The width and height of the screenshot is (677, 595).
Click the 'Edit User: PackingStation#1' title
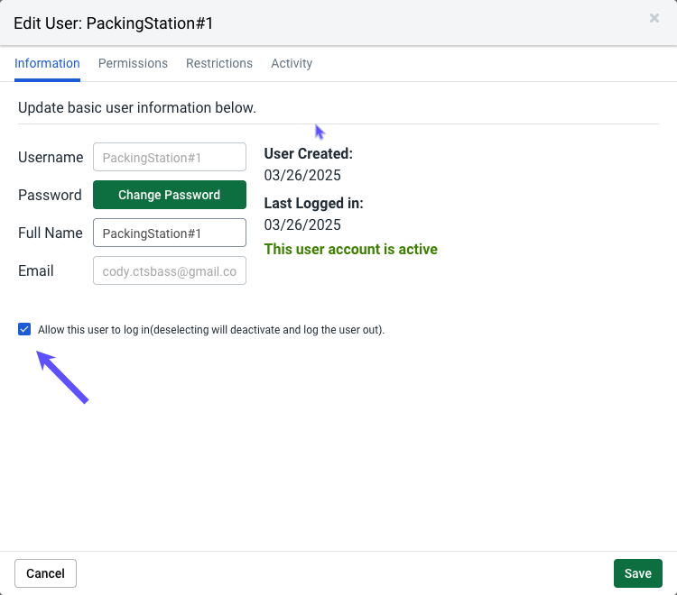click(113, 23)
